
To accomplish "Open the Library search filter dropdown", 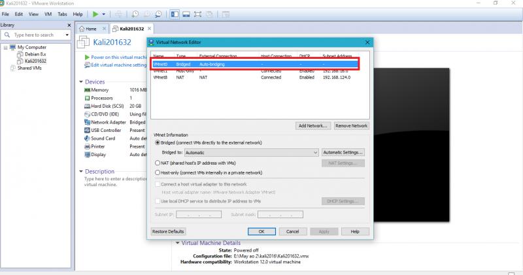I will 67,35.
